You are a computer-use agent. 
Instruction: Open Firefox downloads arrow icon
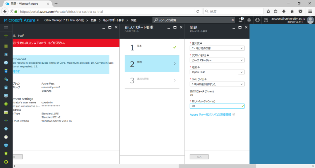tap(284, 11)
